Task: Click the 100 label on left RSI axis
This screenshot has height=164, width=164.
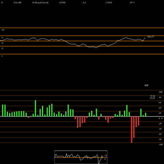Action: (3, 30)
